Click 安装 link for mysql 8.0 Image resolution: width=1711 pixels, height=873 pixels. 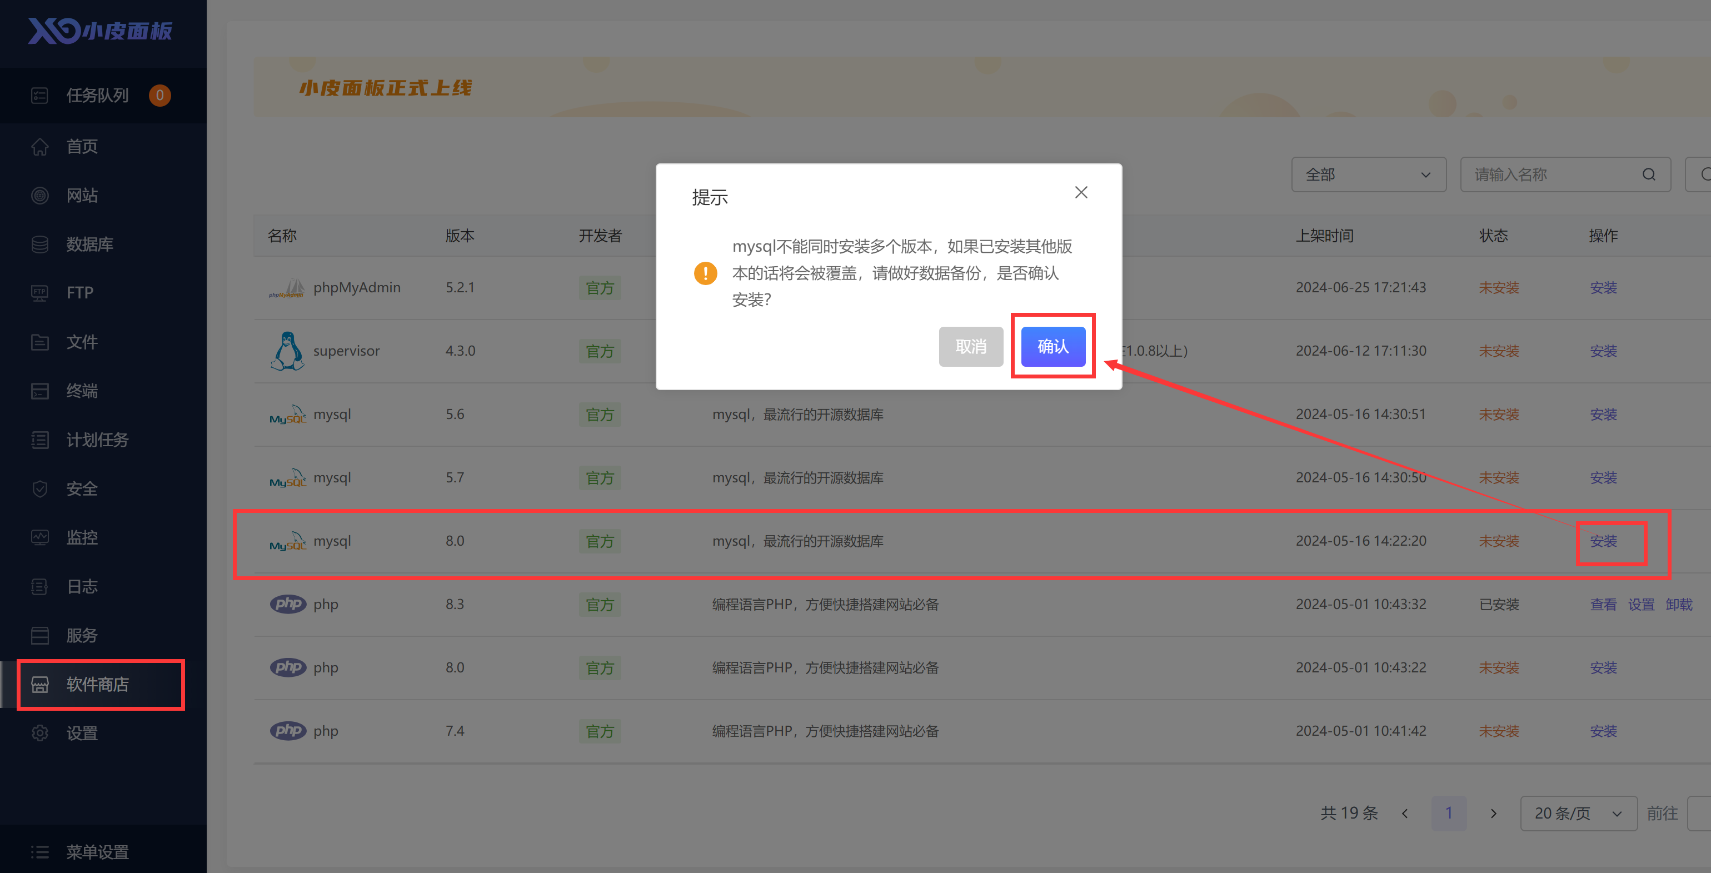click(1603, 541)
